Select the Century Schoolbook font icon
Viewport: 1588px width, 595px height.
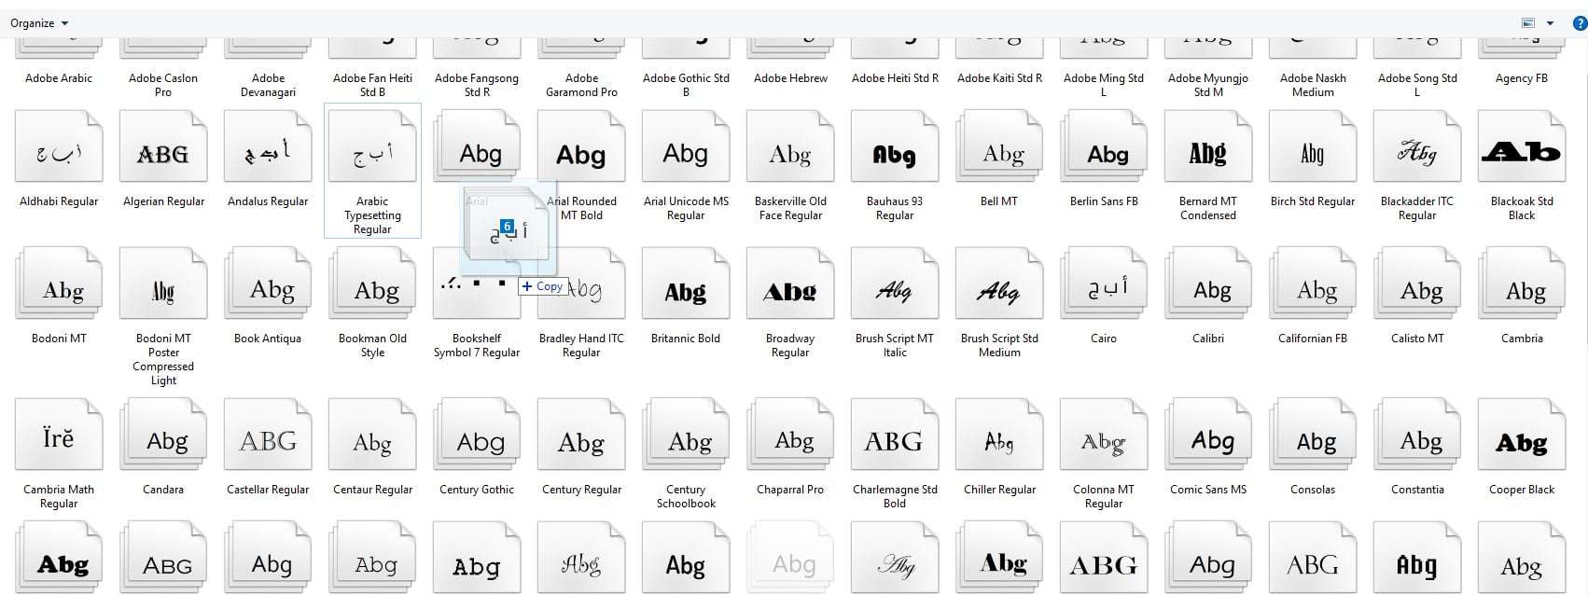(686, 435)
